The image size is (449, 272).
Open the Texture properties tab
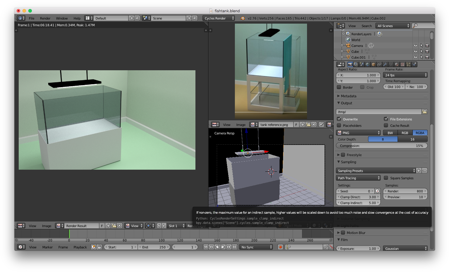pos(403,64)
